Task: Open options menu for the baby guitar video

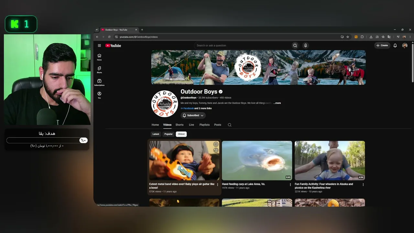Action: pos(217,184)
